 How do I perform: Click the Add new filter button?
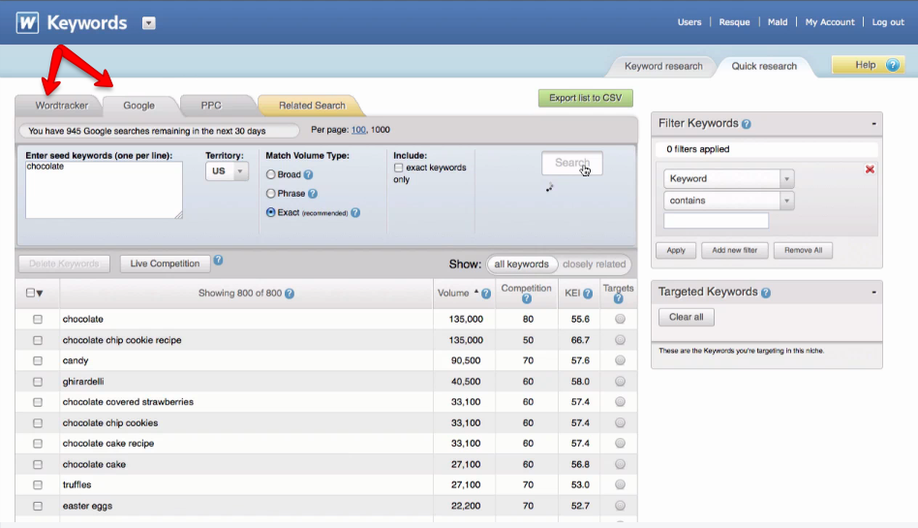[x=735, y=250]
